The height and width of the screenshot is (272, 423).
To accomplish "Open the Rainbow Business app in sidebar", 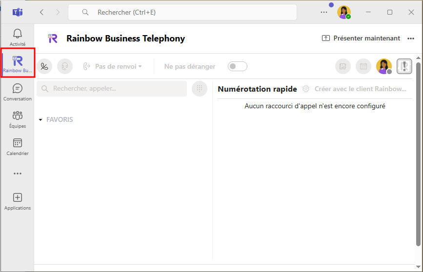I will pyautogui.click(x=18, y=63).
